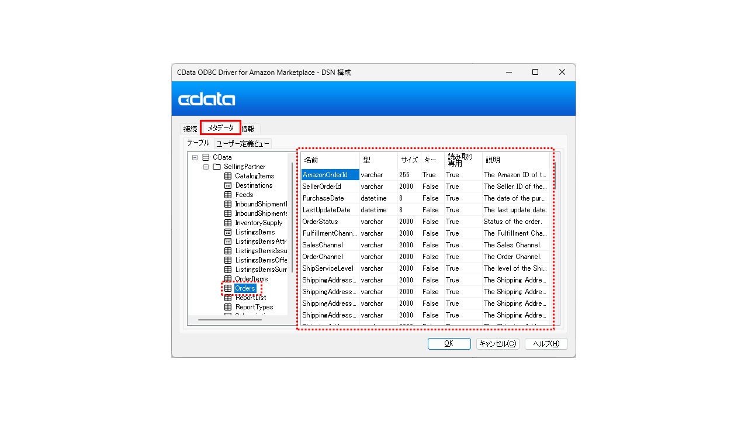Select the highlighted Orders table label
The image size is (748, 421).
click(x=245, y=288)
